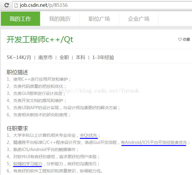Go to the 职位广场 tab
The image size is (192, 175).
[99, 19]
